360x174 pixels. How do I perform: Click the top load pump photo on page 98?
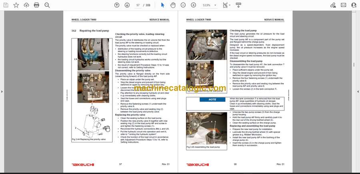tap(206, 44)
